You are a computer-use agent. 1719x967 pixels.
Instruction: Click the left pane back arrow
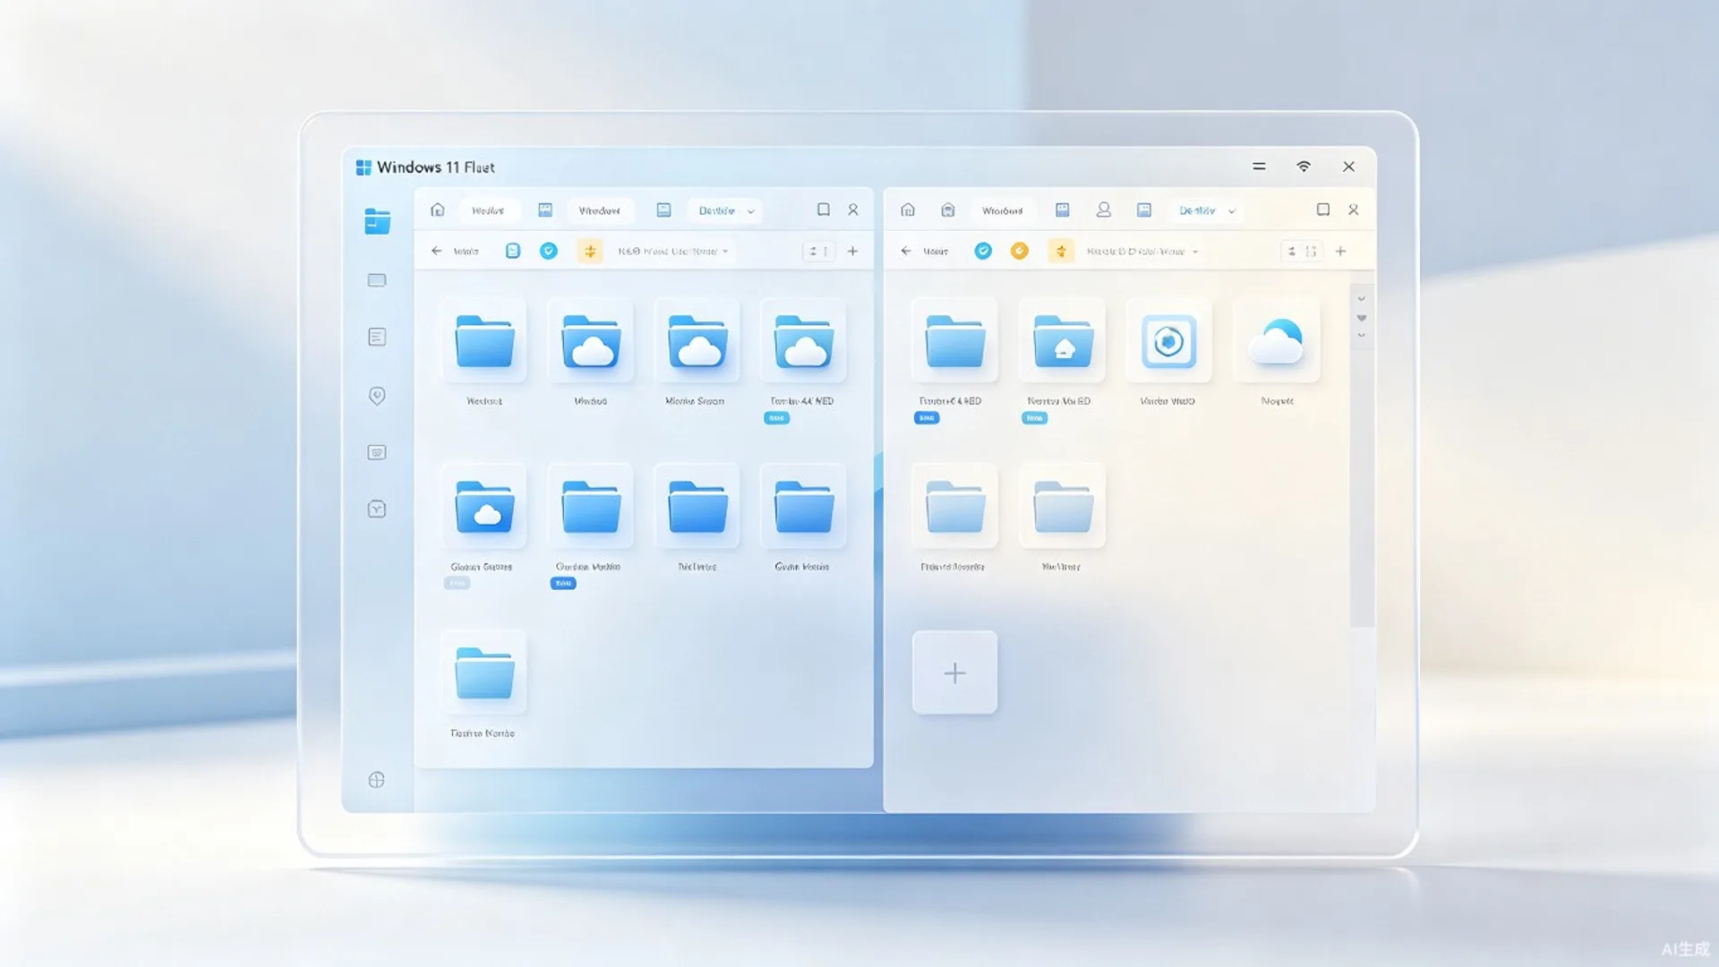436,251
